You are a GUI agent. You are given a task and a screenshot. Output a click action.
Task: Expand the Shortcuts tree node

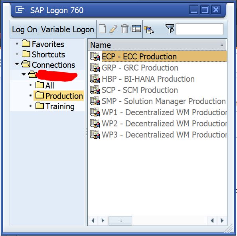click(x=17, y=54)
